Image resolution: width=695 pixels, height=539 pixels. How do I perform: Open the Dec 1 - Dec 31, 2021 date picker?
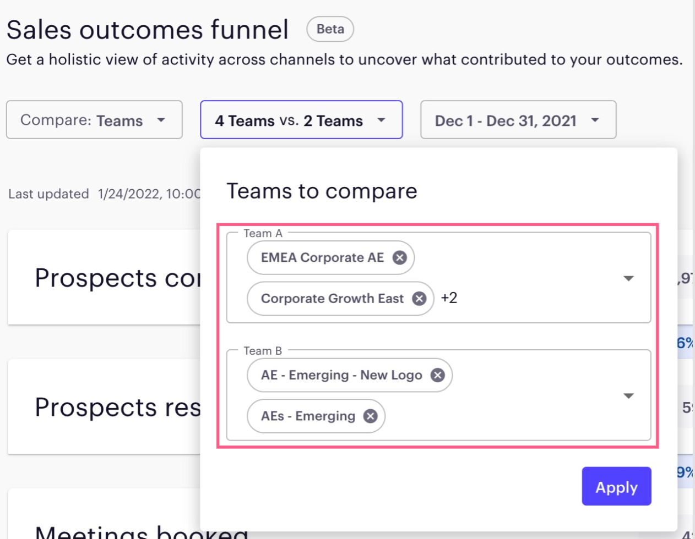[x=518, y=120]
